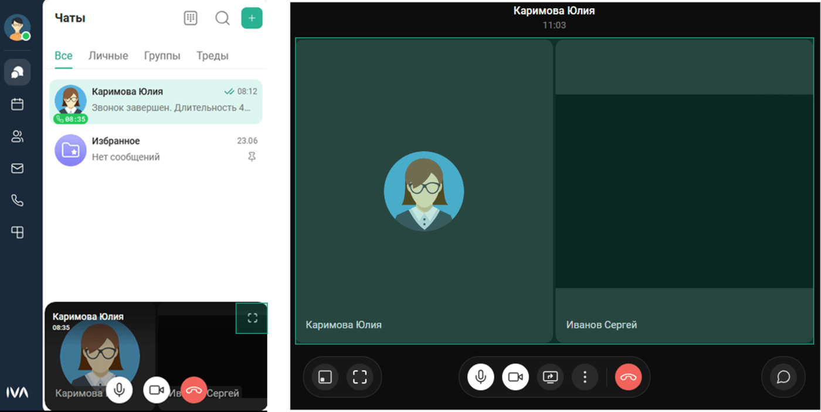The image size is (821, 412).
Task: Open the dialpad keypad icon
Action: click(x=191, y=18)
